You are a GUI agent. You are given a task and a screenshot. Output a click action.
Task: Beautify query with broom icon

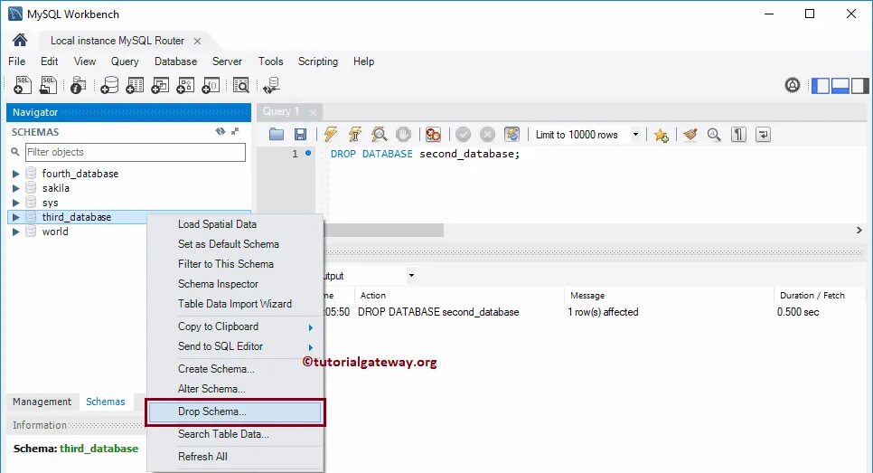click(690, 134)
